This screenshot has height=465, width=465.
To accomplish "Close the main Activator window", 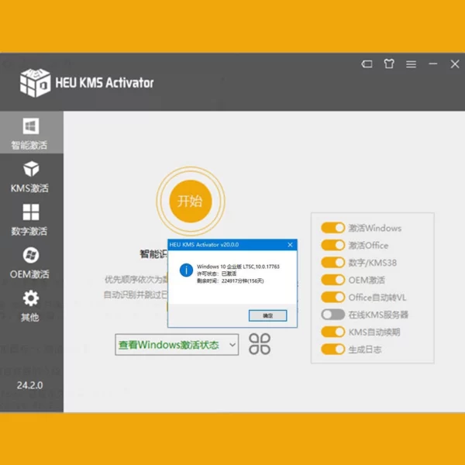I will tap(455, 64).
